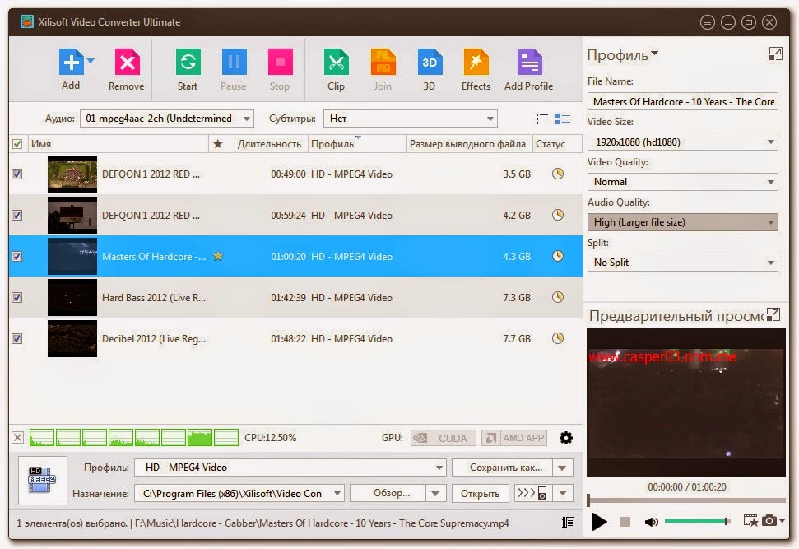
Task: Click the File Name input field
Action: 683,102
